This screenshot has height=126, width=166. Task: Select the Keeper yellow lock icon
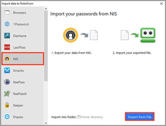[7, 105]
